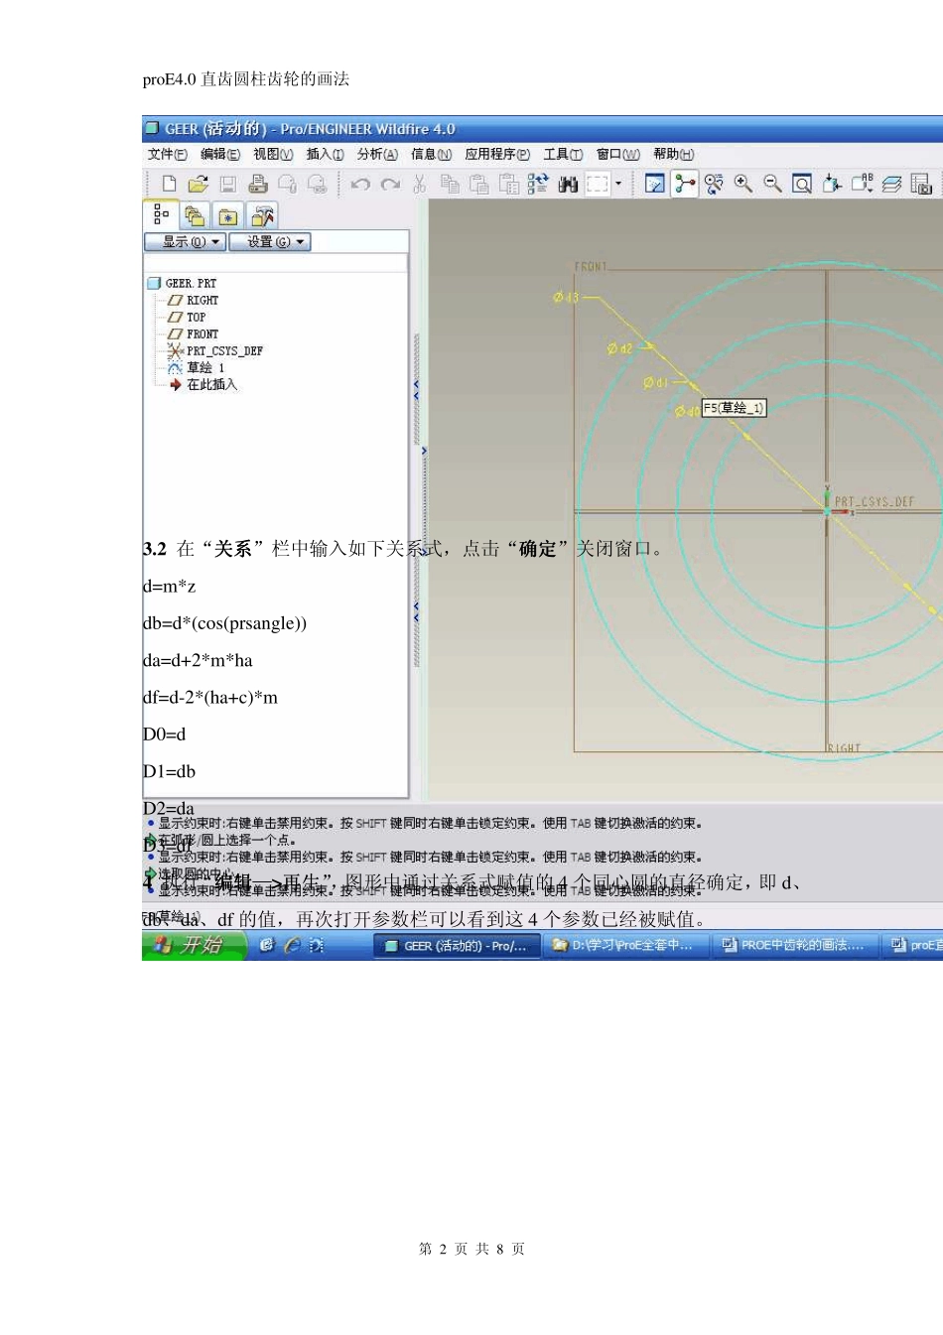Viewport: 943px width, 1335px height.
Task: Open a file with the folder icon
Action: coord(198,184)
